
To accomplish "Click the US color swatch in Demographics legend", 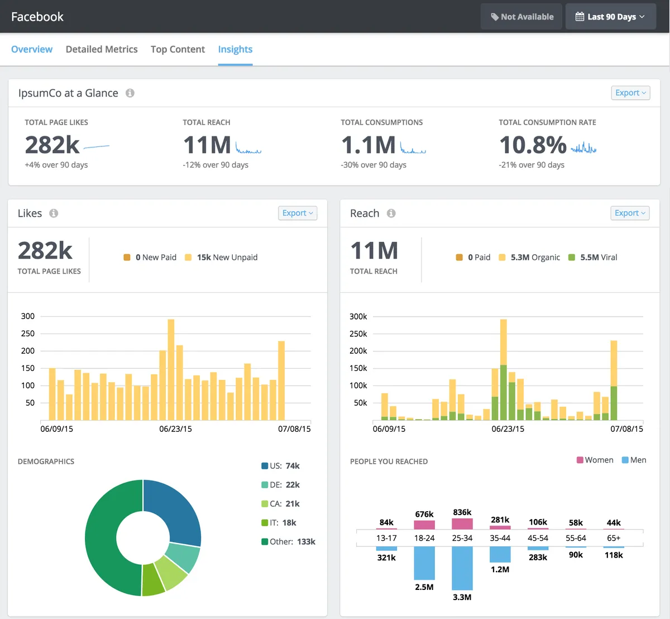I will point(265,466).
